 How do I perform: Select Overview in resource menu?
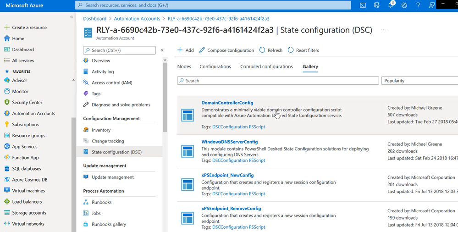click(97, 61)
